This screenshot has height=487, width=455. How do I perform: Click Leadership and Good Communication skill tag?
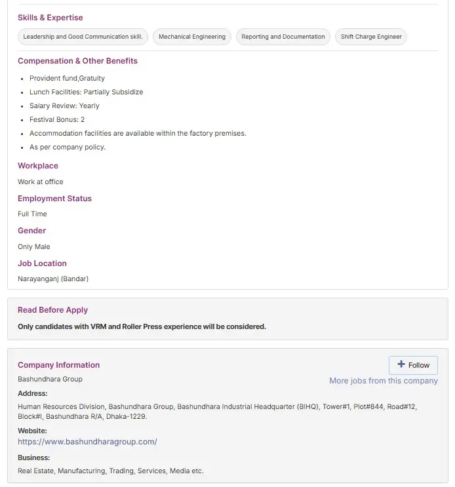(83, 37)
